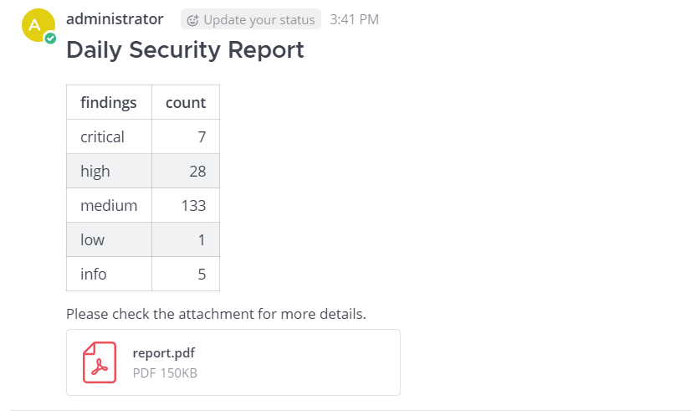Image resolution: width=691 pixels, height=411 pixels.
Task: Open the report.pdf attachment
Action: [x=164, y=353]
